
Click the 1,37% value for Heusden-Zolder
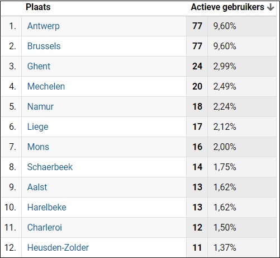tap(225, 247)
